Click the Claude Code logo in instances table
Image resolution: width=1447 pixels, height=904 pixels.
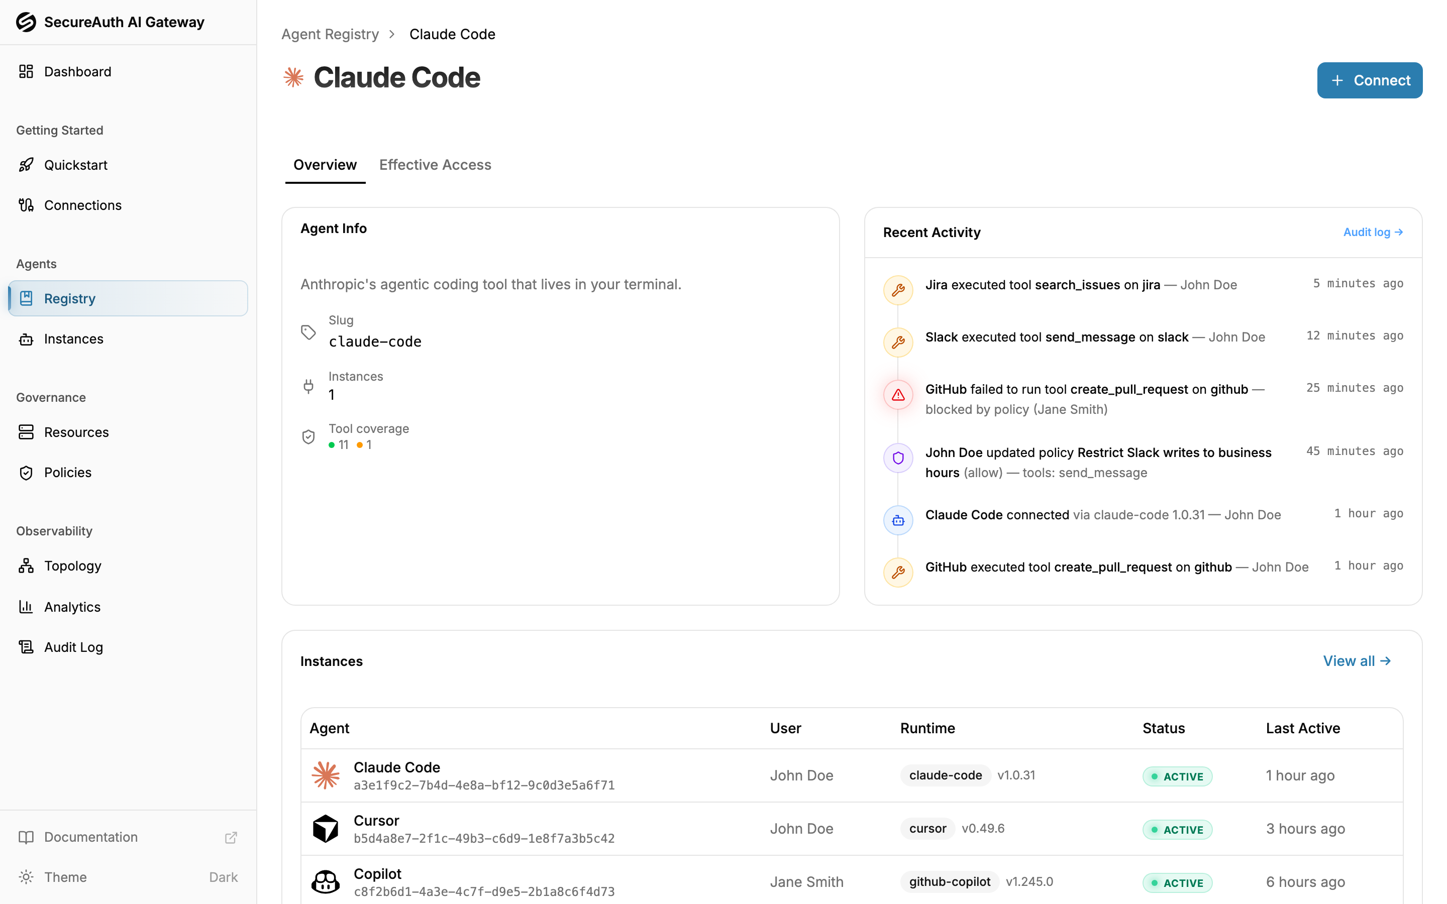pos(325,775)
